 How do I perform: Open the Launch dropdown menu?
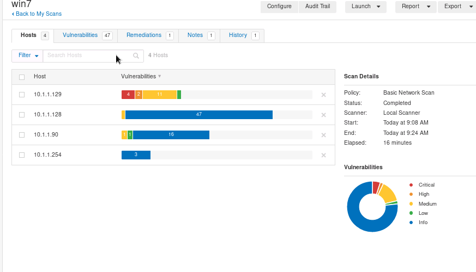pos(365,7)
